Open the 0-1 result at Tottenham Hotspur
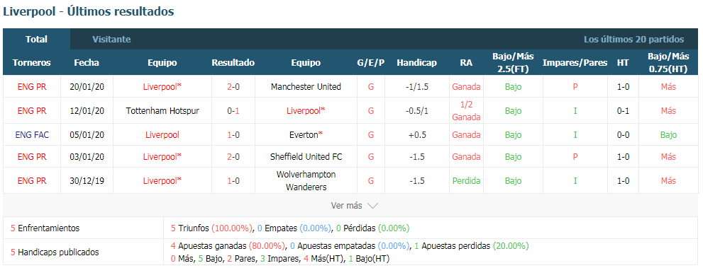Image resolution: width=703 pixels, height=268 pixels. (233, 111)
